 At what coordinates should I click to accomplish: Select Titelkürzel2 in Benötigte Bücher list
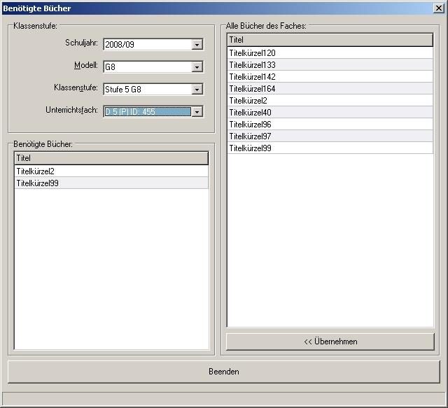click(x=36, y=171)
